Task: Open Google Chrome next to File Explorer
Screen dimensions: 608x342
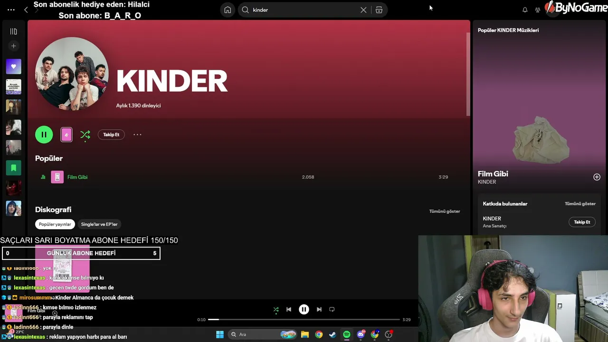Action: point(319,334)
